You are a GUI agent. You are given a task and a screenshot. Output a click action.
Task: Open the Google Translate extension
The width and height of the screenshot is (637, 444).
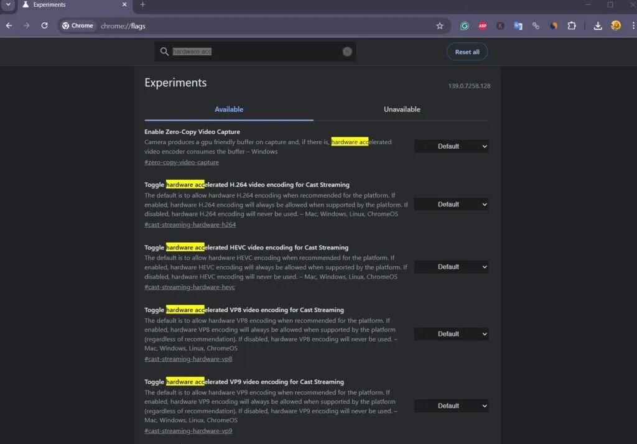[518, 26]
